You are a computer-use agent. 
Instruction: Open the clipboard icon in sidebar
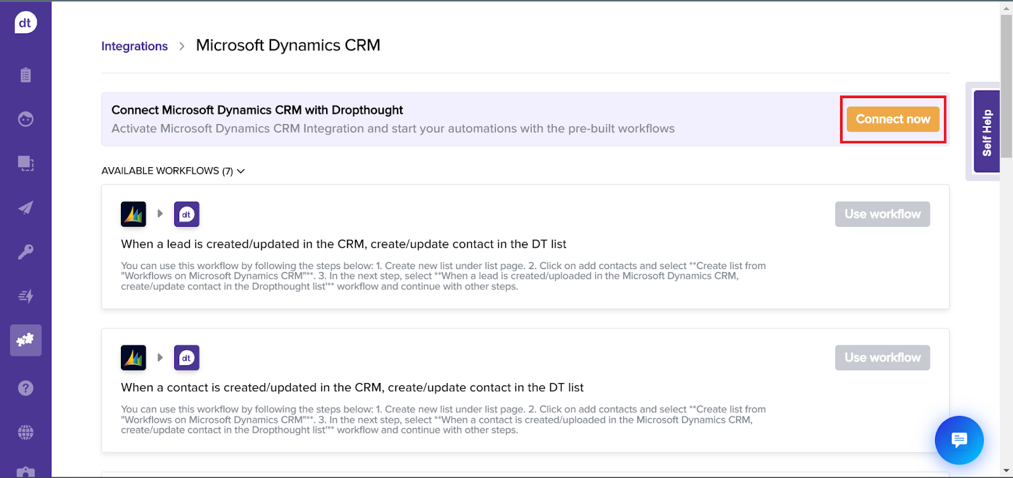pyautogui.click(x=25, y=75)
